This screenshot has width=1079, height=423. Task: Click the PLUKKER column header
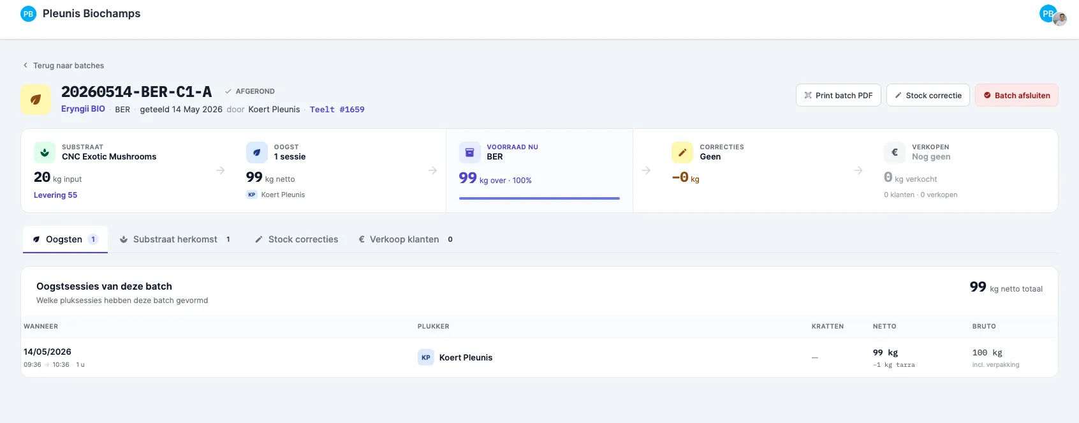click(x=434, y=326)
